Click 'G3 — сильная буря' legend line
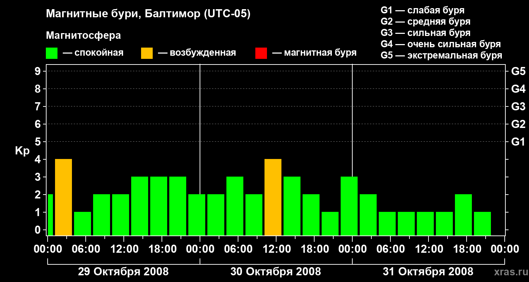Viewport: 529px width, 282px height. [425, 33]
